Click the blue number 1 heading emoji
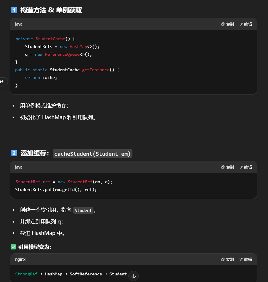 14,10
